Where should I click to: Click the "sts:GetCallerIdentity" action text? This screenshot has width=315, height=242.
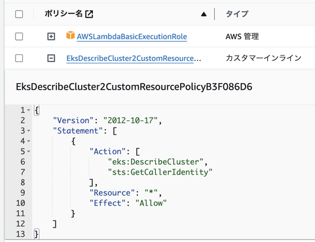pyautogui.click(x=160, y=172)
